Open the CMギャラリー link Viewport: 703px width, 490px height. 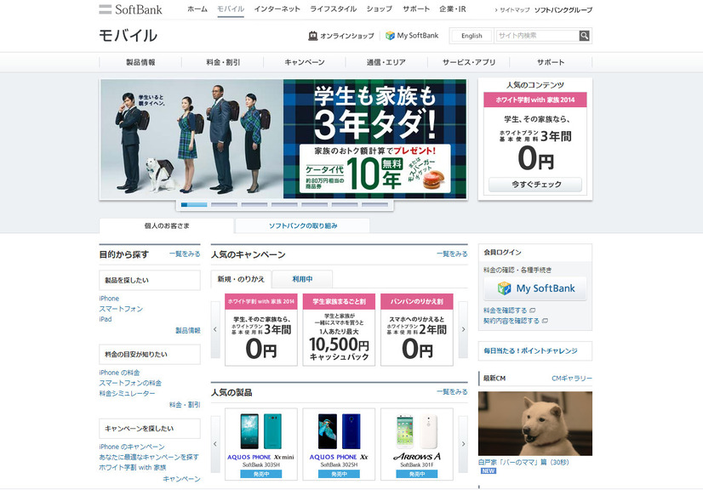pos(572,379)
